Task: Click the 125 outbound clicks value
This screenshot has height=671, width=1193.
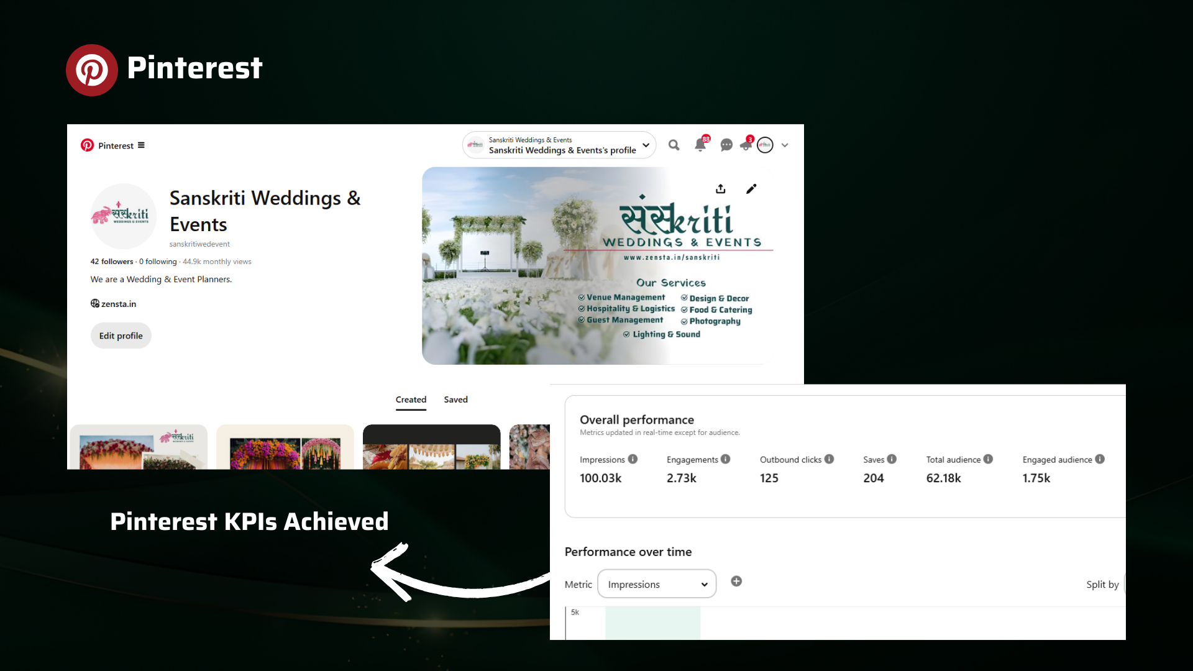Action: 769,478
